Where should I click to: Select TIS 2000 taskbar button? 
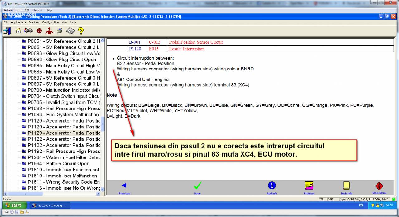(50, 205)
